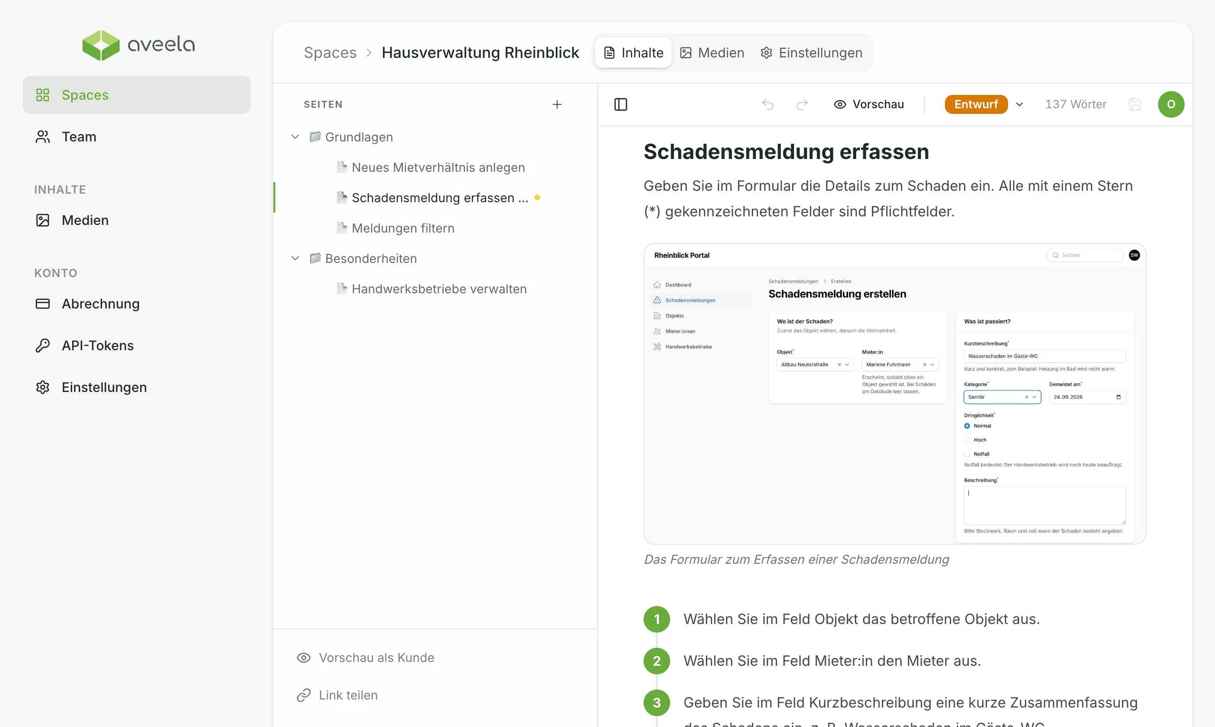Collapse the Grundlagen folder chevron
1215x727 pixels.
pos(295,137)
